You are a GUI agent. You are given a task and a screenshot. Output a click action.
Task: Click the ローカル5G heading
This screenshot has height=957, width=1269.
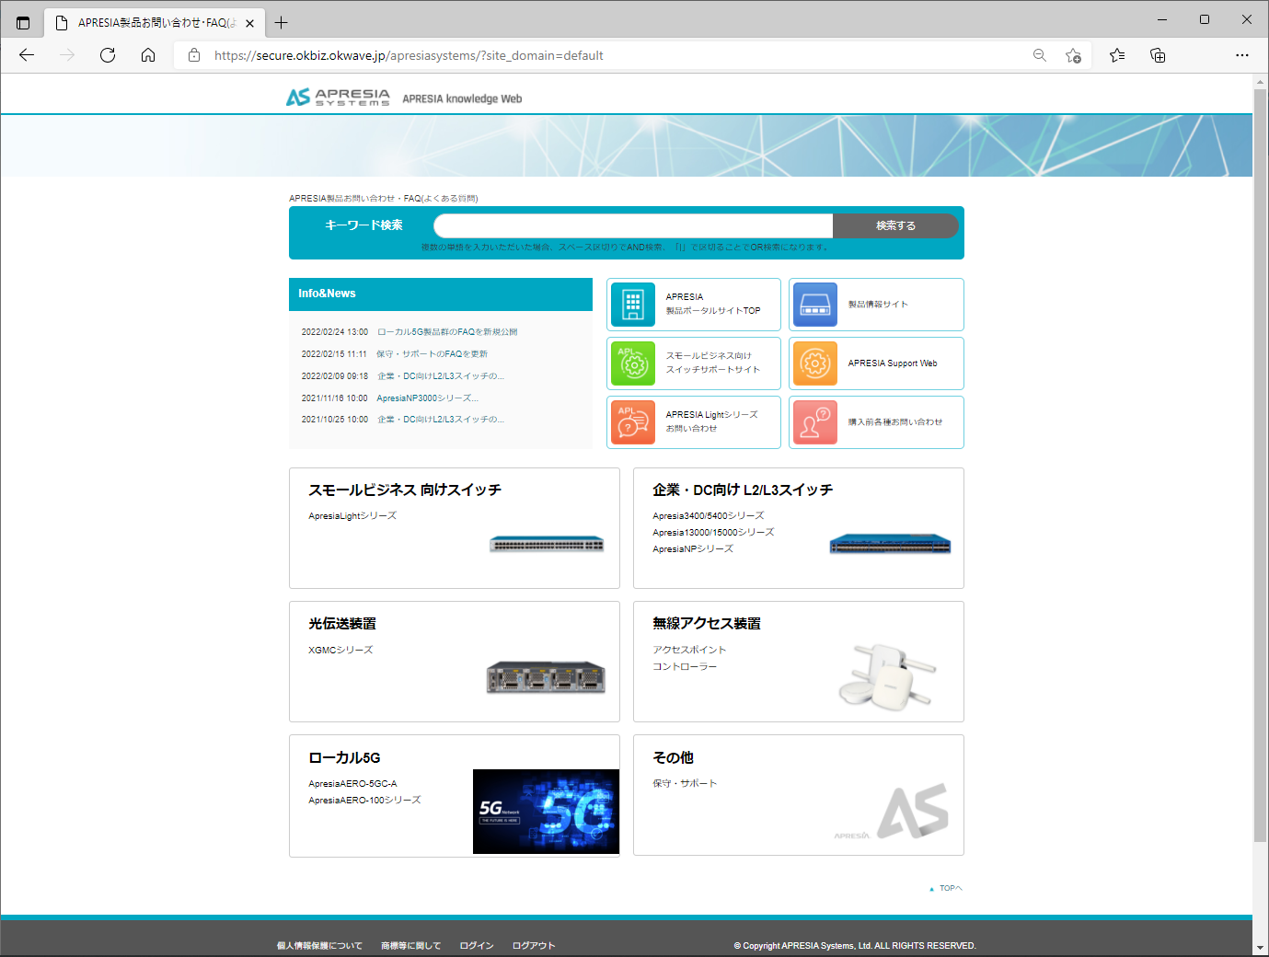344,758
